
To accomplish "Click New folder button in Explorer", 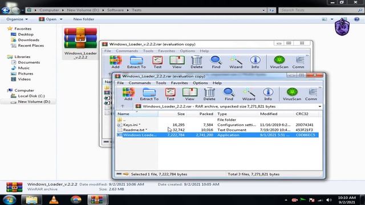I will point(84,19).
